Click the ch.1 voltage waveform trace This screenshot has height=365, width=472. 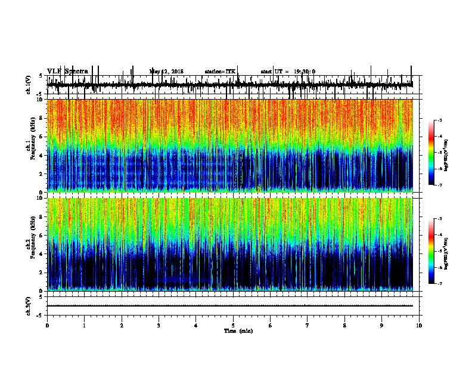(x=230, y=85)
